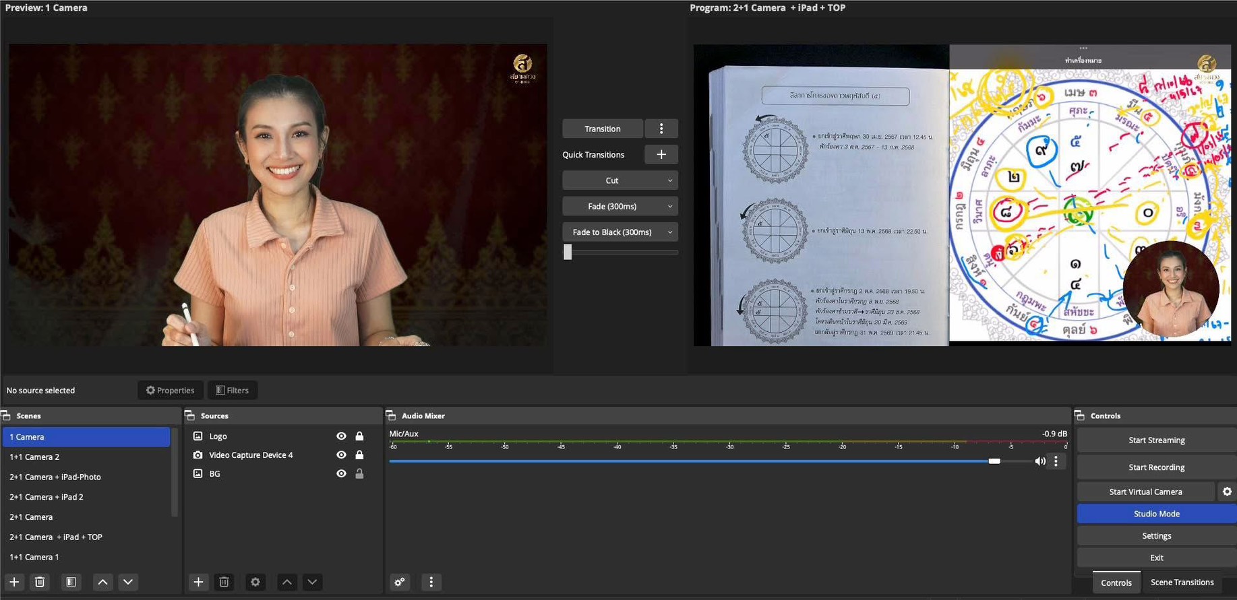This screenshot has height=600, width=1237.
Task: Click the Transition button
Action: click(x=603, y=129)
